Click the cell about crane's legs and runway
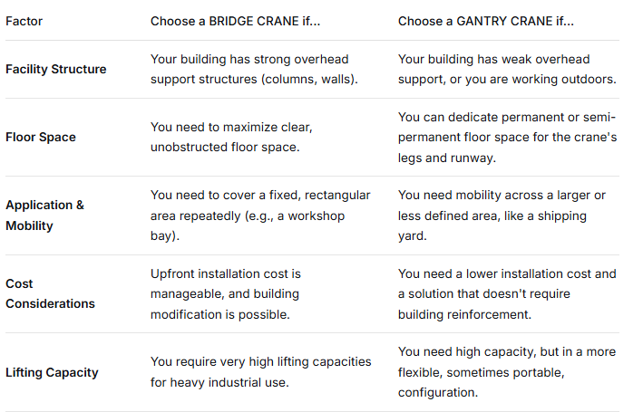The width and height of the screenshot is (643, 412). point(506,137)
